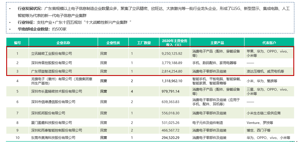The width and height of the screenshot is (299, 142).
Task: Select the 主要产品 column header
Action: (x=217, y=43)
